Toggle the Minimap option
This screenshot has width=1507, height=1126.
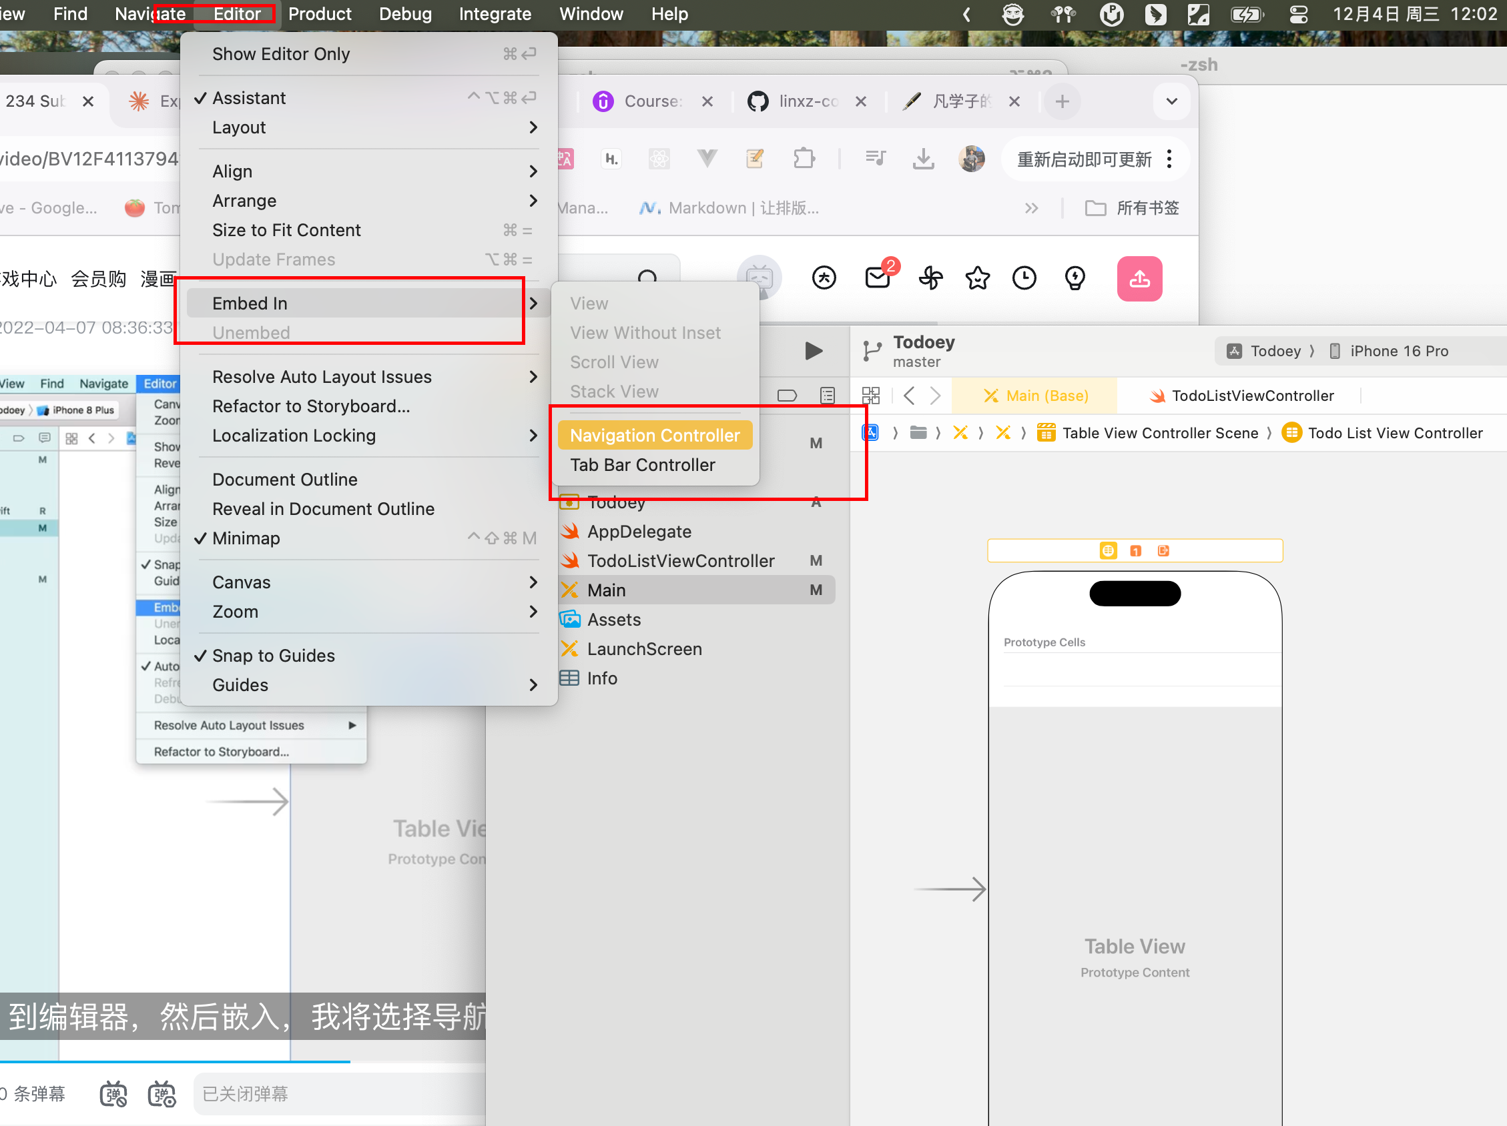[x=368, y=538]
